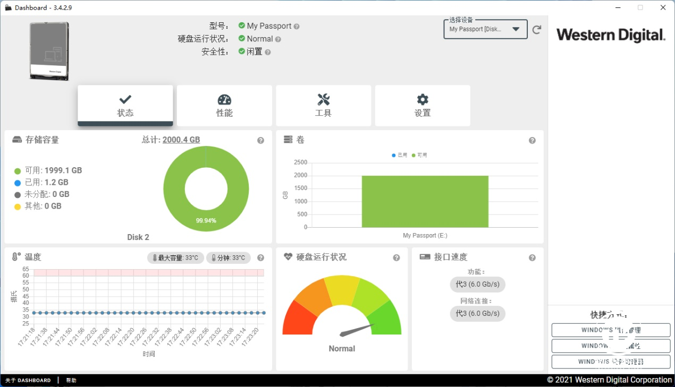Screen dimensions: 675x387
Task: Click the 总计 2000.4 GB total link
Action: coord(181,140)
